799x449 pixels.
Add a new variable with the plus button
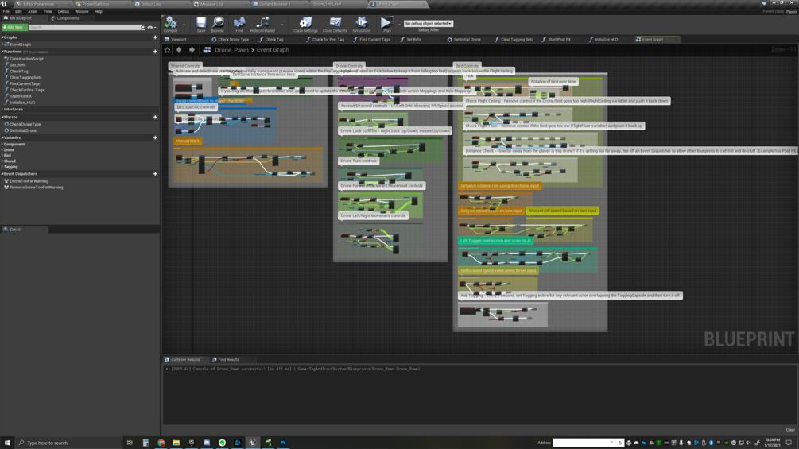click(155, 137)
